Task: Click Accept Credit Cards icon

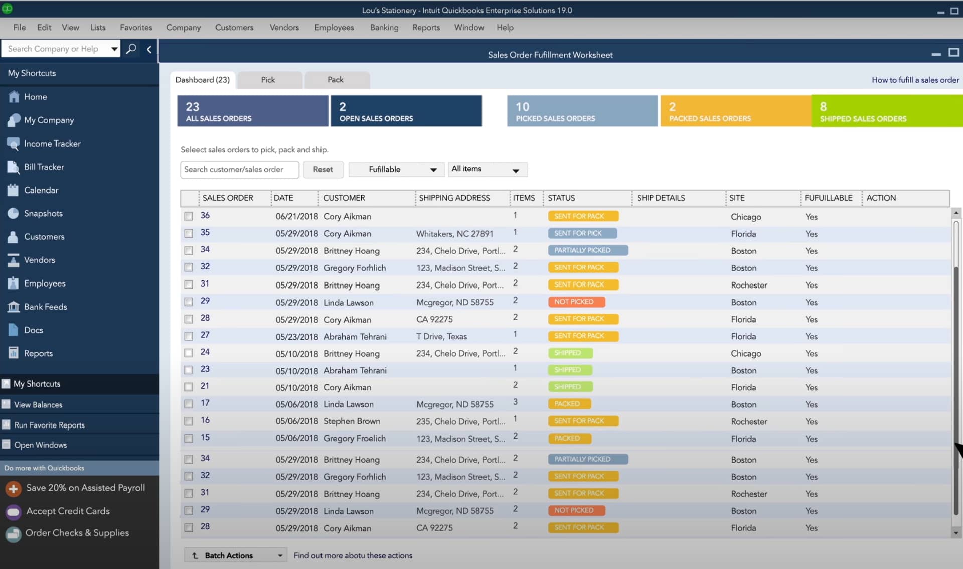Action: coord(14,511)
